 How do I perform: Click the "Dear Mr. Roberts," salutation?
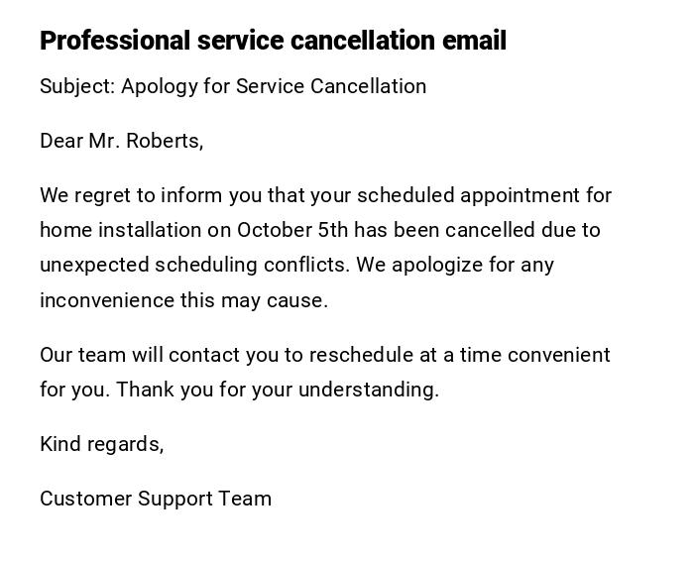coord(121,141)
